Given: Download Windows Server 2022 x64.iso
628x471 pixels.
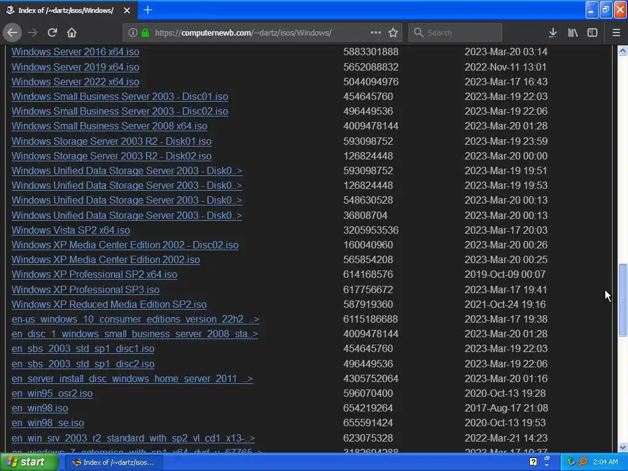Looking at the screenshot, I should [x=75, y=82].
